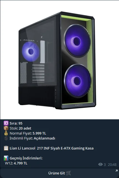Click the Stok: 20 adet text
Viewport: 119px width, 178px height.
[x=20, y=128]
